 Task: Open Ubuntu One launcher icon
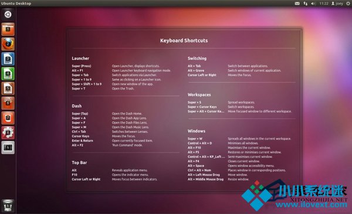pos(8,118)
